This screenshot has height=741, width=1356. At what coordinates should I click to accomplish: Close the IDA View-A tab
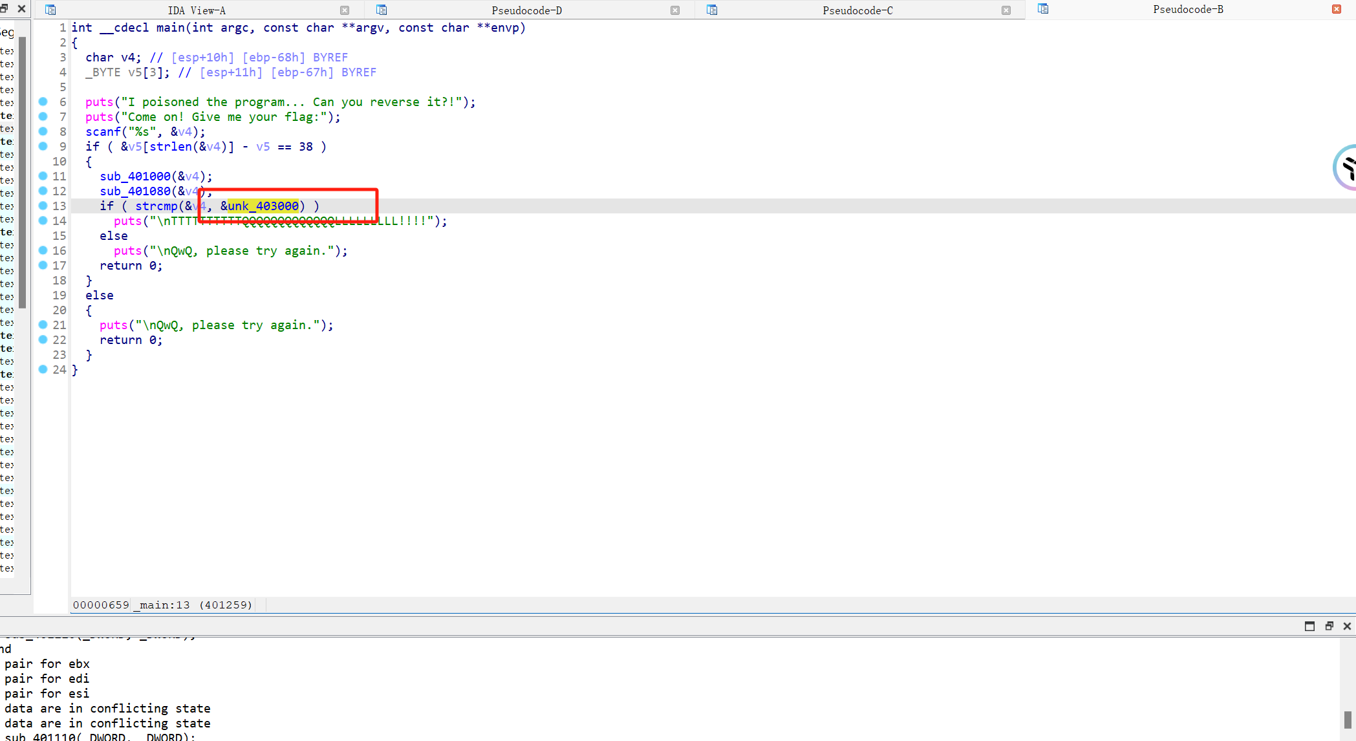[345, 10]
